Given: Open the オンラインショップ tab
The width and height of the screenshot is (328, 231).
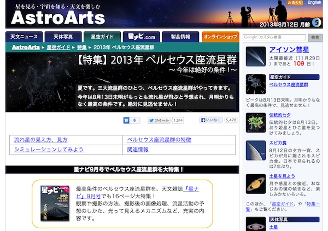Looking at the screenshot, I should click(220, 37).
